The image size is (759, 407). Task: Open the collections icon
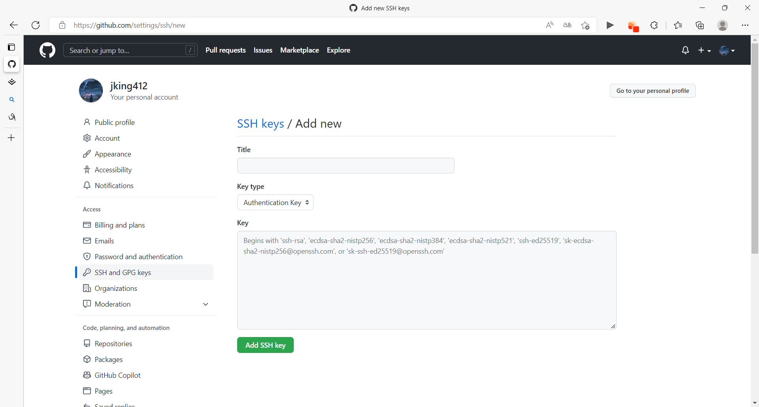700,25
